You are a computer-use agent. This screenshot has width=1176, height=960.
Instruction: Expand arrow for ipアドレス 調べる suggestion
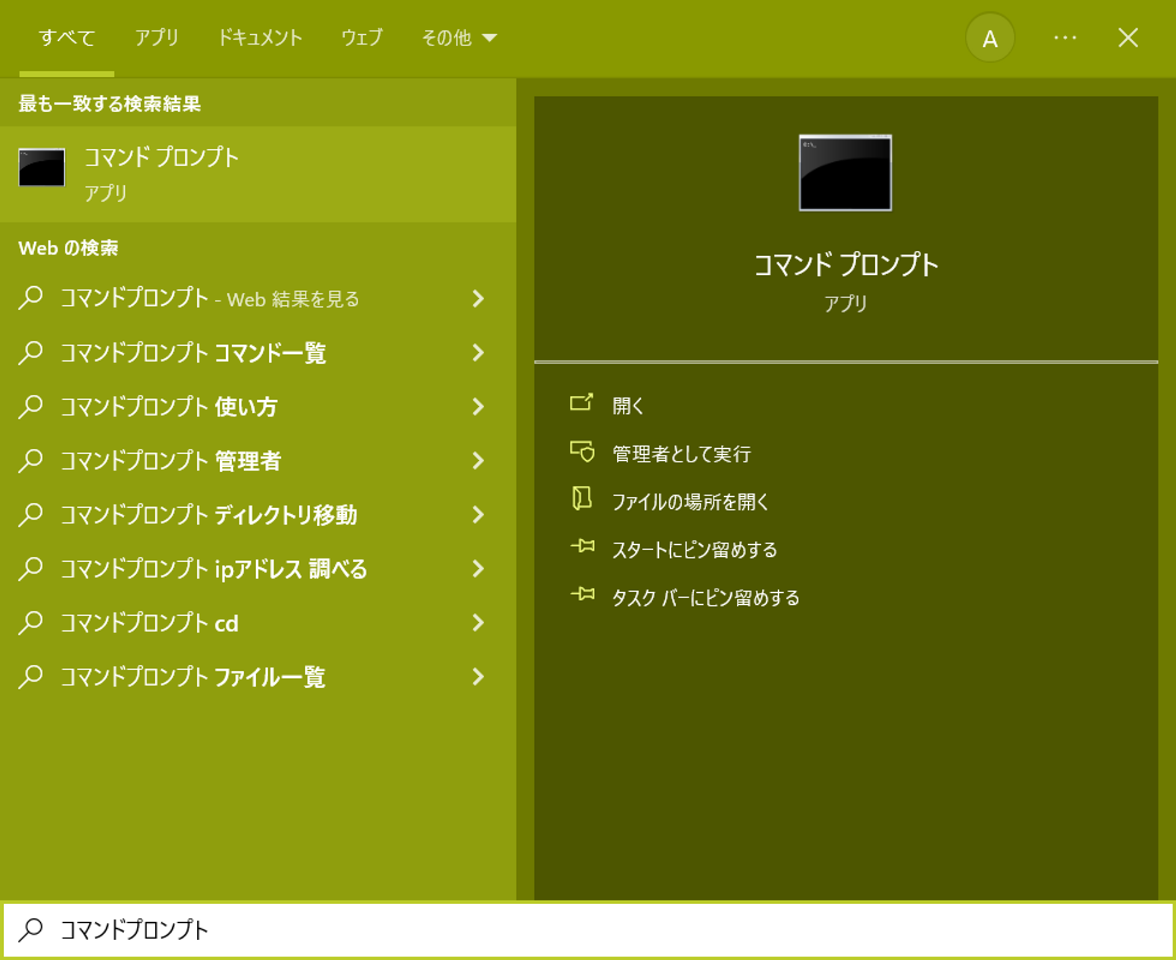[478, 568]
